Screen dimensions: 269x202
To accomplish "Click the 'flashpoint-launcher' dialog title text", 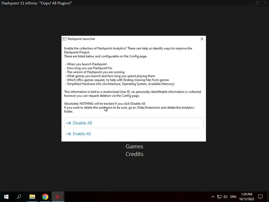I will [81, 39].
